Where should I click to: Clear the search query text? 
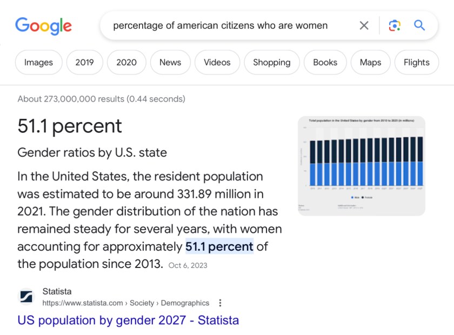[x=364, y=25]
